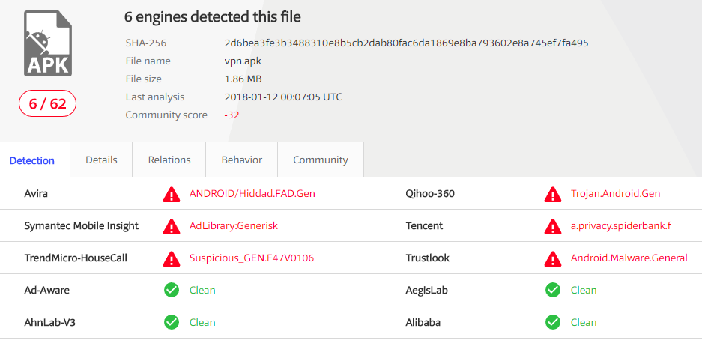Viewport: 702px width, 340px height.
Task: Go to the Community tab
Action: [321, 160]
